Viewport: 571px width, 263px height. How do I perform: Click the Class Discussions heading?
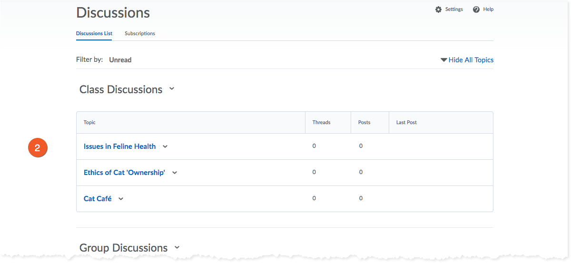point(121,89)
